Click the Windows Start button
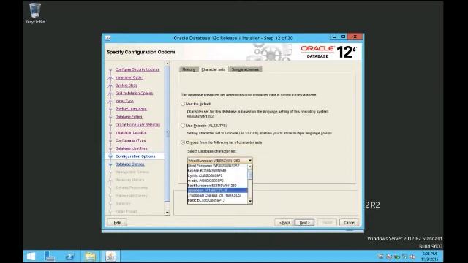Viewport: 468px width, 263px height. click(31, 256)
